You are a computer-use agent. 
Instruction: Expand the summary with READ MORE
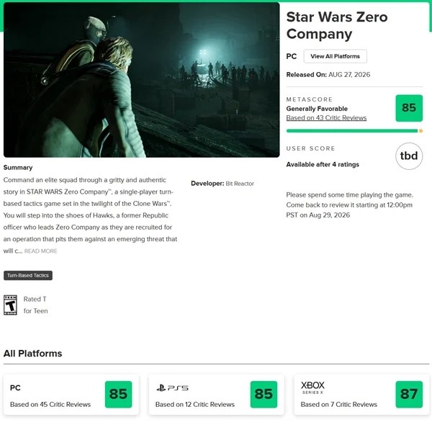(41, 251)
